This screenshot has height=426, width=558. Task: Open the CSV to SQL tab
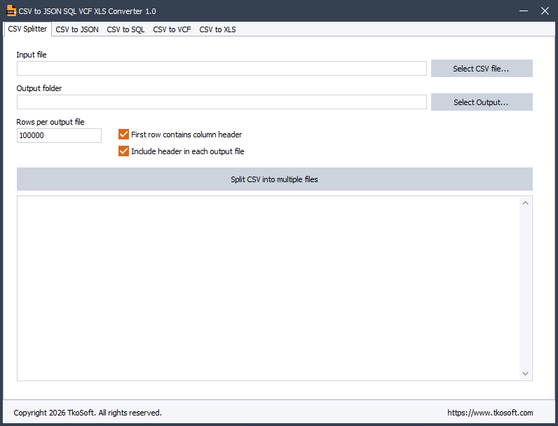coord(125,29)
